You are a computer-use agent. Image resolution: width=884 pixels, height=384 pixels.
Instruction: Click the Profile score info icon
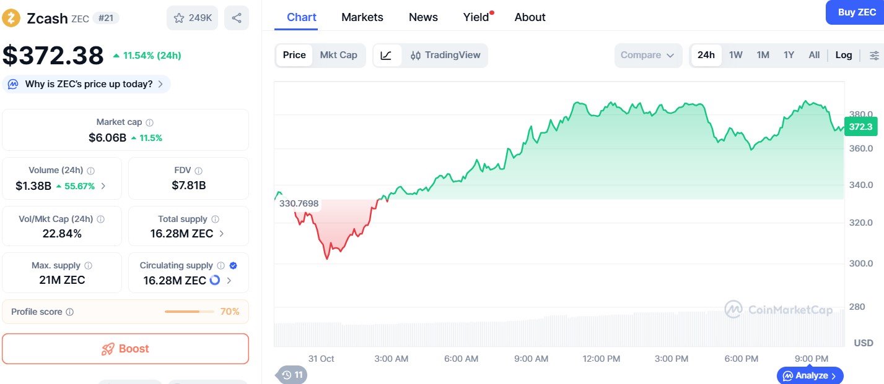coord(69,312)
